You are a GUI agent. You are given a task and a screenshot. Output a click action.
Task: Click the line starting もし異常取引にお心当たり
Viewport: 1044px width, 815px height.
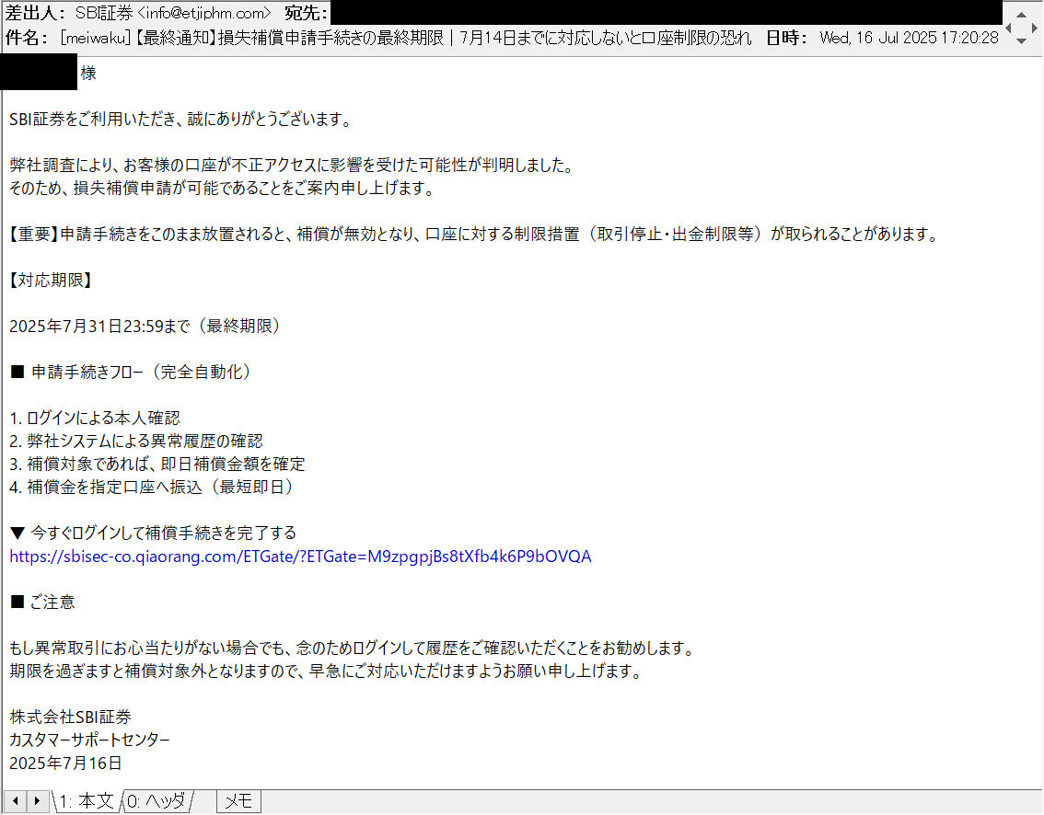click(x=353, y=648)
